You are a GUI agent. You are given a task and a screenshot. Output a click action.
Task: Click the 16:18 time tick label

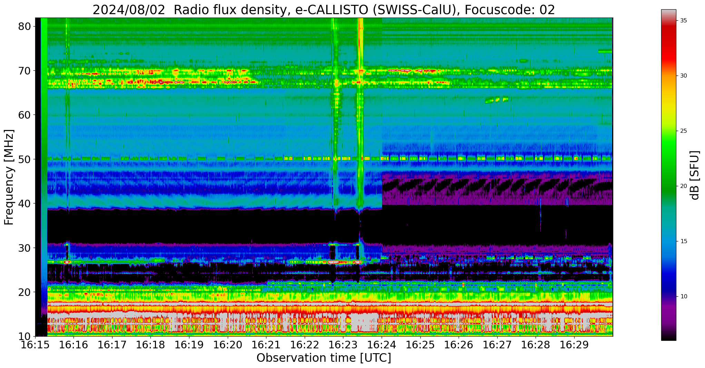150,345
